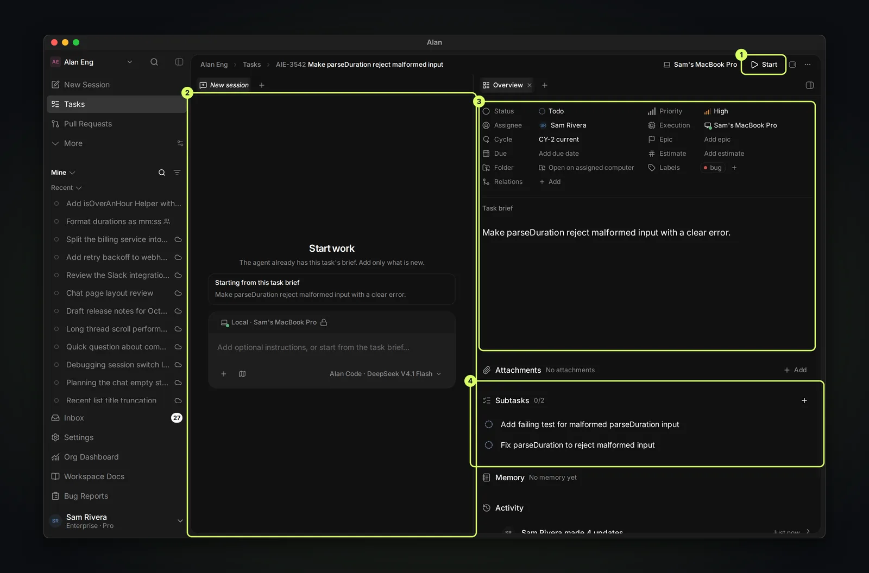Add a new tab next to Overview
The image size is (869, 573).
[x=545, y=85]
